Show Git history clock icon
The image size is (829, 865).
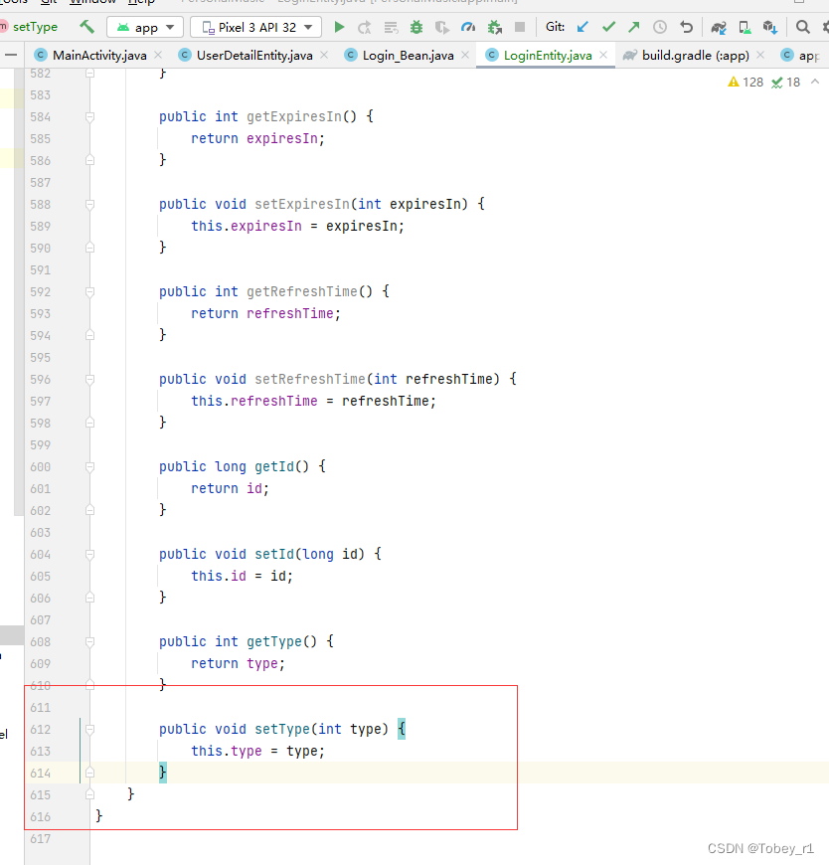660,27
